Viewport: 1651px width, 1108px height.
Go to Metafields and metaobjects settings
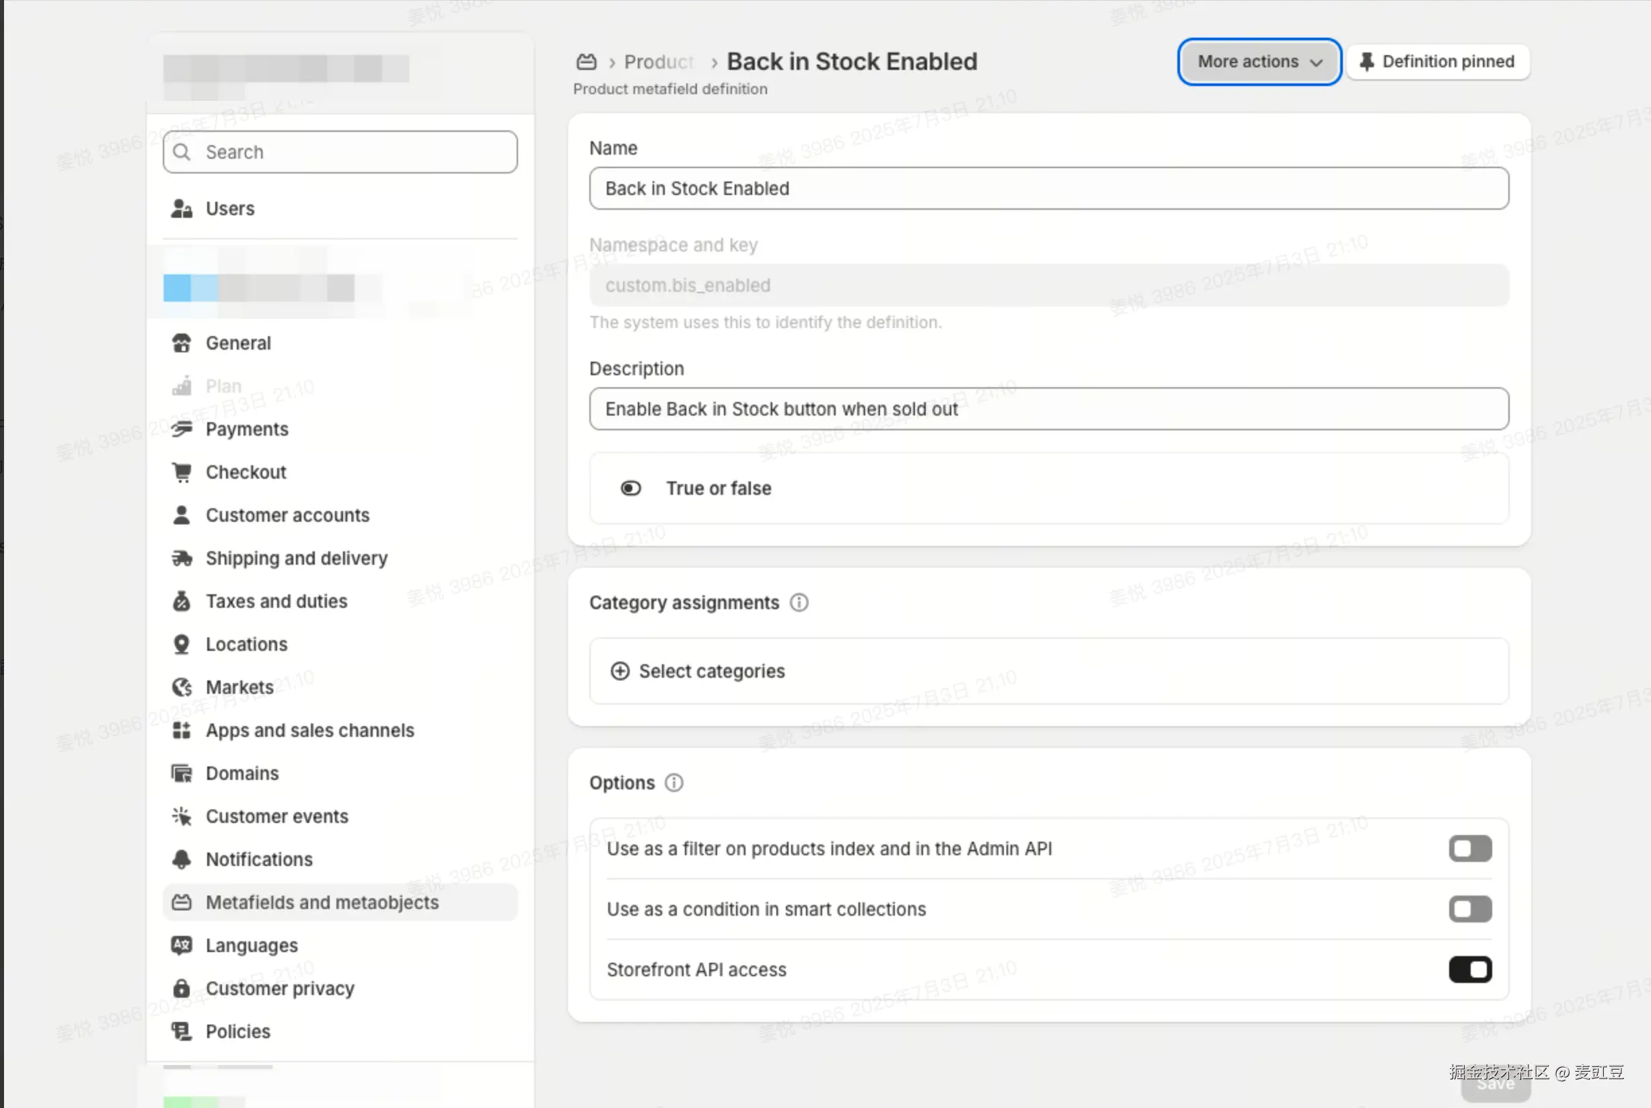[322, 902]
